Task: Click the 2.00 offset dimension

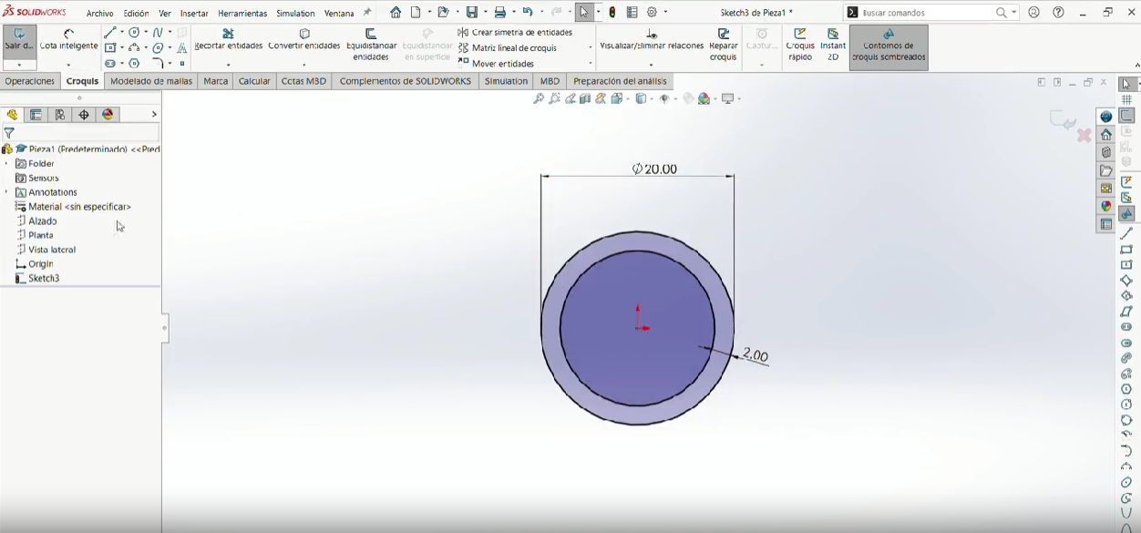Action: pyautogui.click(x=756, y=355)
